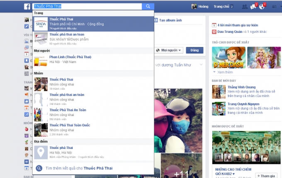Expand Xem thêm under suggested games
Screen dimensions: 282x178
coord(224,72)
